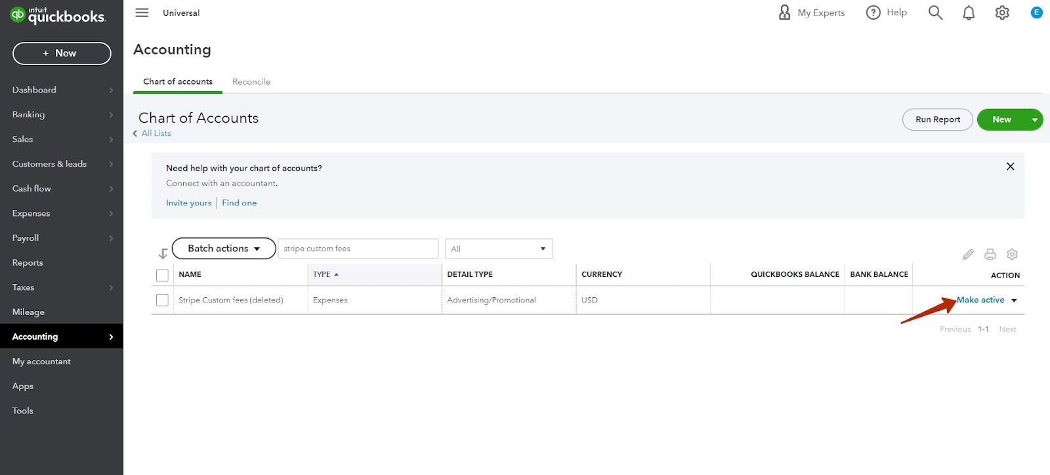Click Next pagination link
The width and height of the screenshot is (1050, 475).
point(1007,329)
